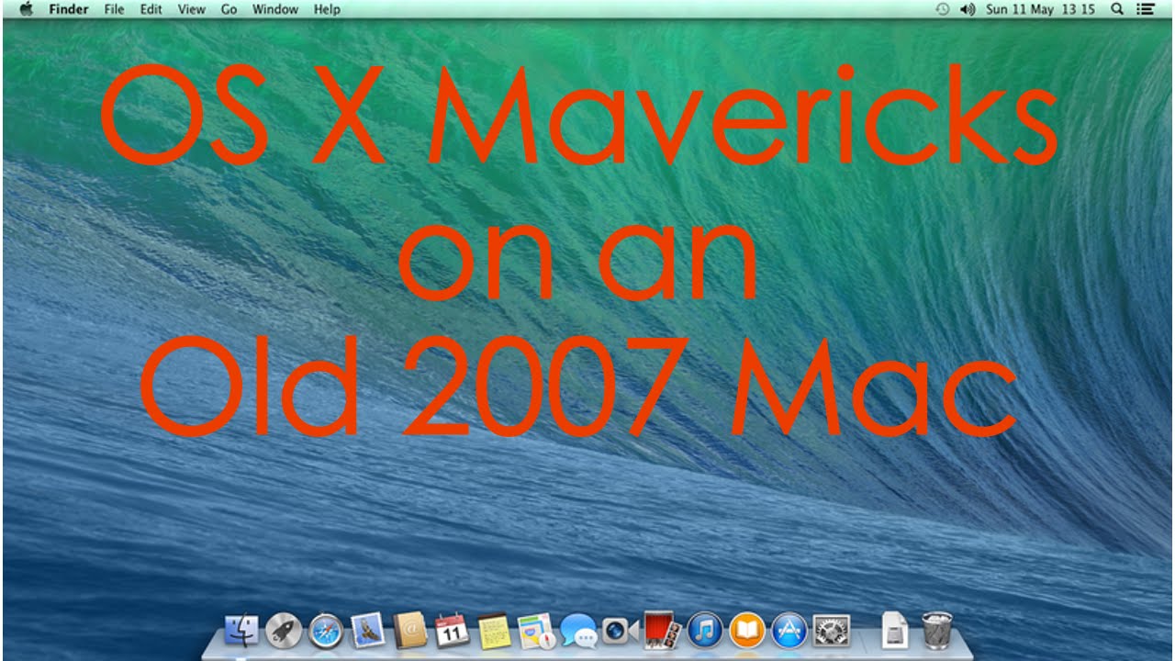This screenshot has height=661, width=1175.
Task: Open Mail stamp icon in Dock
Action: [x=368, y=631]
